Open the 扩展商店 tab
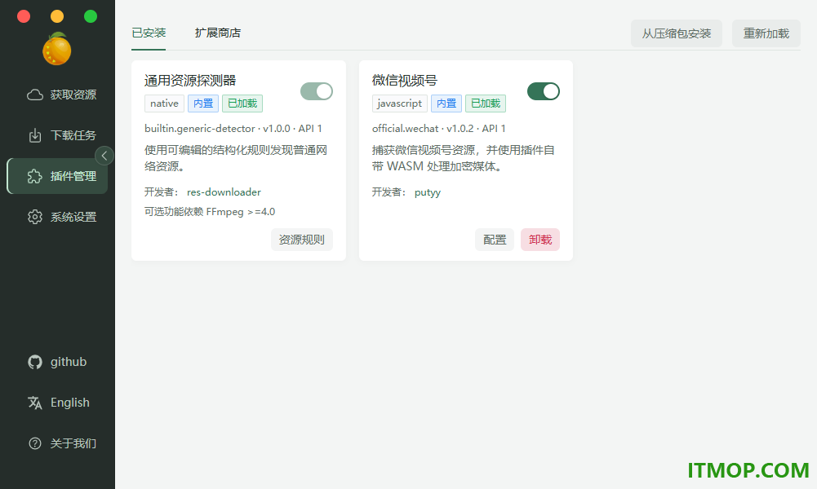 pyautogui.click(x=218, y=33)
